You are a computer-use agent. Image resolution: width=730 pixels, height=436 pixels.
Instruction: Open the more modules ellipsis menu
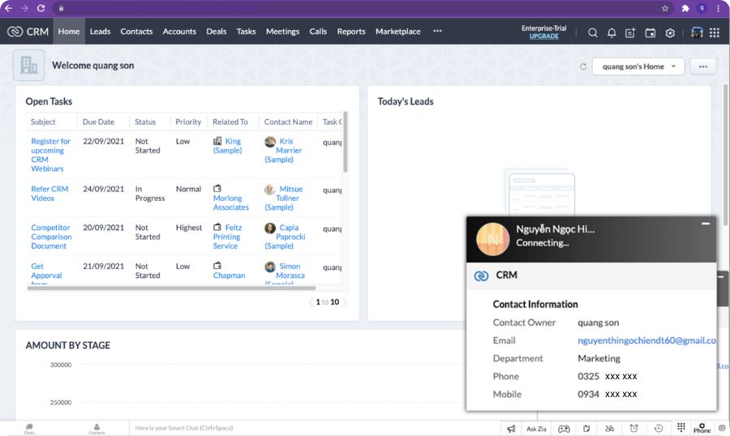(437, 32)
